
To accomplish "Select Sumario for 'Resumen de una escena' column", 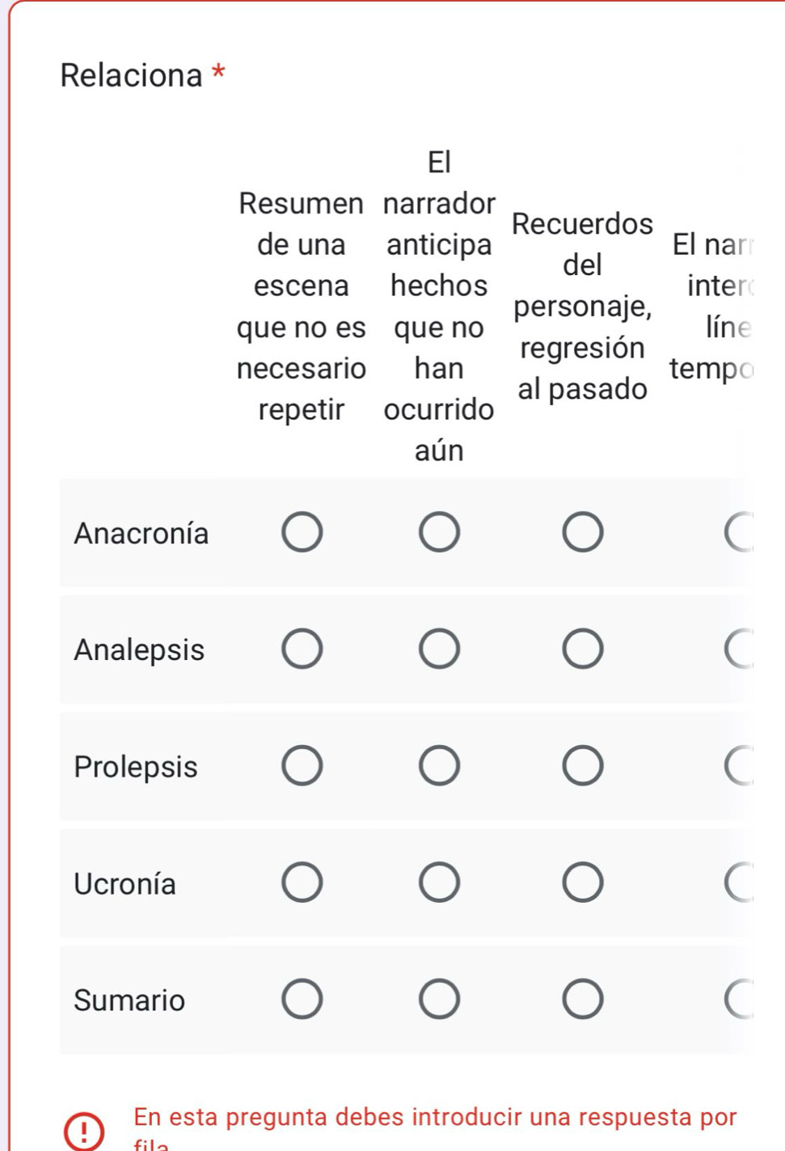I will [302, 999].
